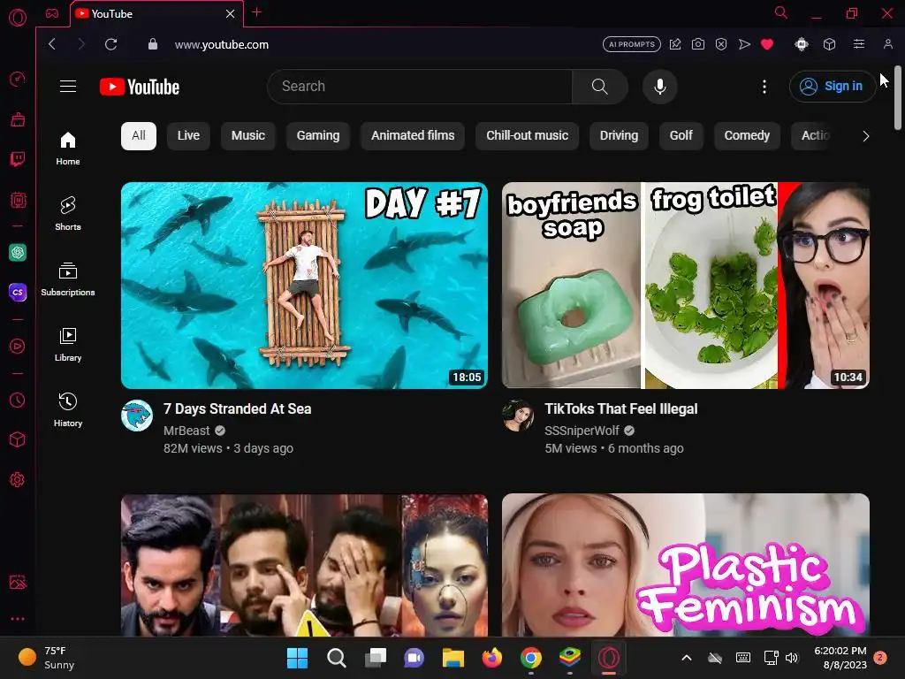Select the Comedy filter chip
This screenshot has width=905, height=679.
(x=747, y=135)
